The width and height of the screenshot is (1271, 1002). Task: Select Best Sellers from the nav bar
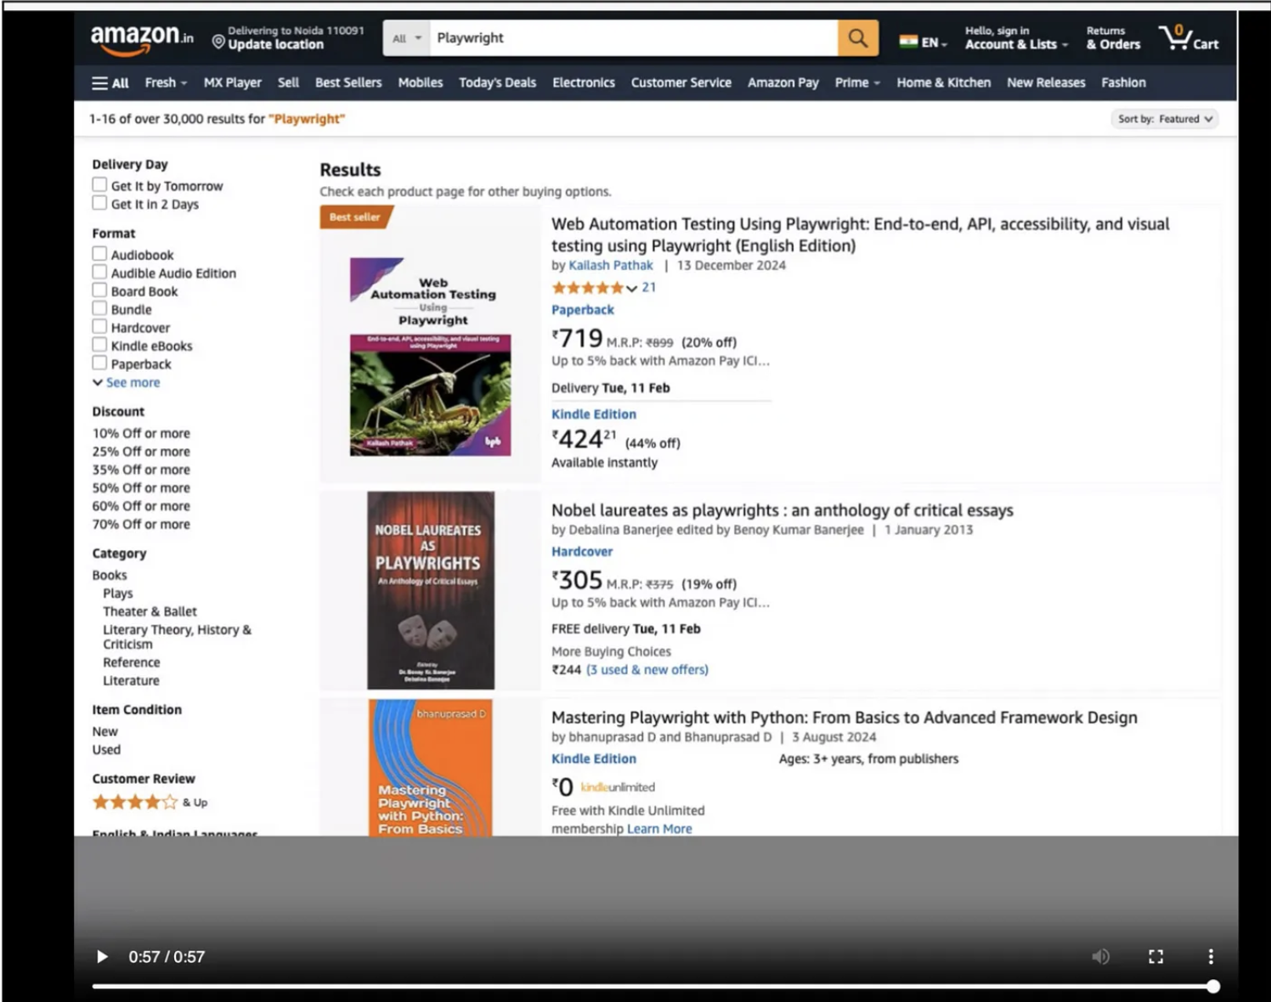348,82
